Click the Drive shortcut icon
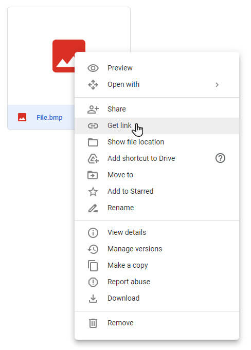Image resolution: width=251 pixels, height=350 pixels. click(x=93, y=159)
